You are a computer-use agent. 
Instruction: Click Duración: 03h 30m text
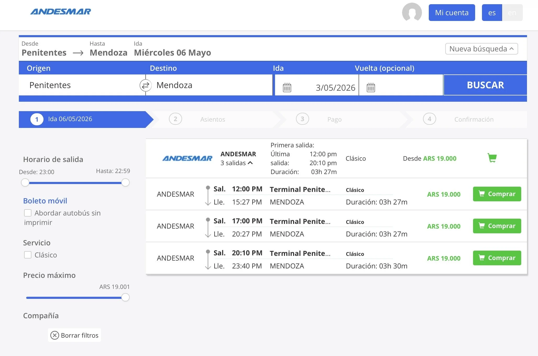pyautogui.click(x=377, y=266)
